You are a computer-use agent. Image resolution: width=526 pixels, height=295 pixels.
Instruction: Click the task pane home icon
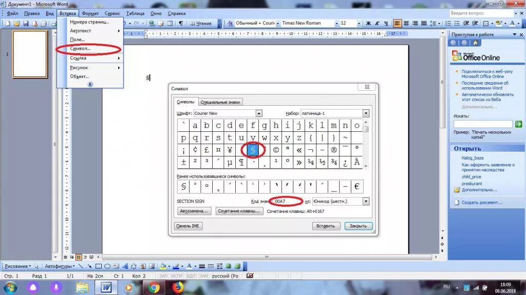475,43
